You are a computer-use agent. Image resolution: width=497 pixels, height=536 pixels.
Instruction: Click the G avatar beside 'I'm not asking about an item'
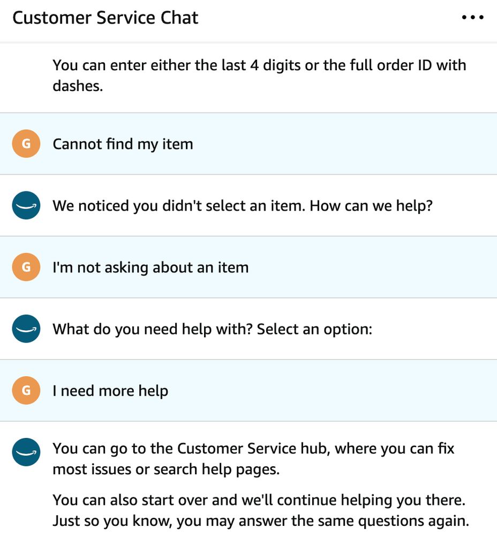tap(26, 267)
